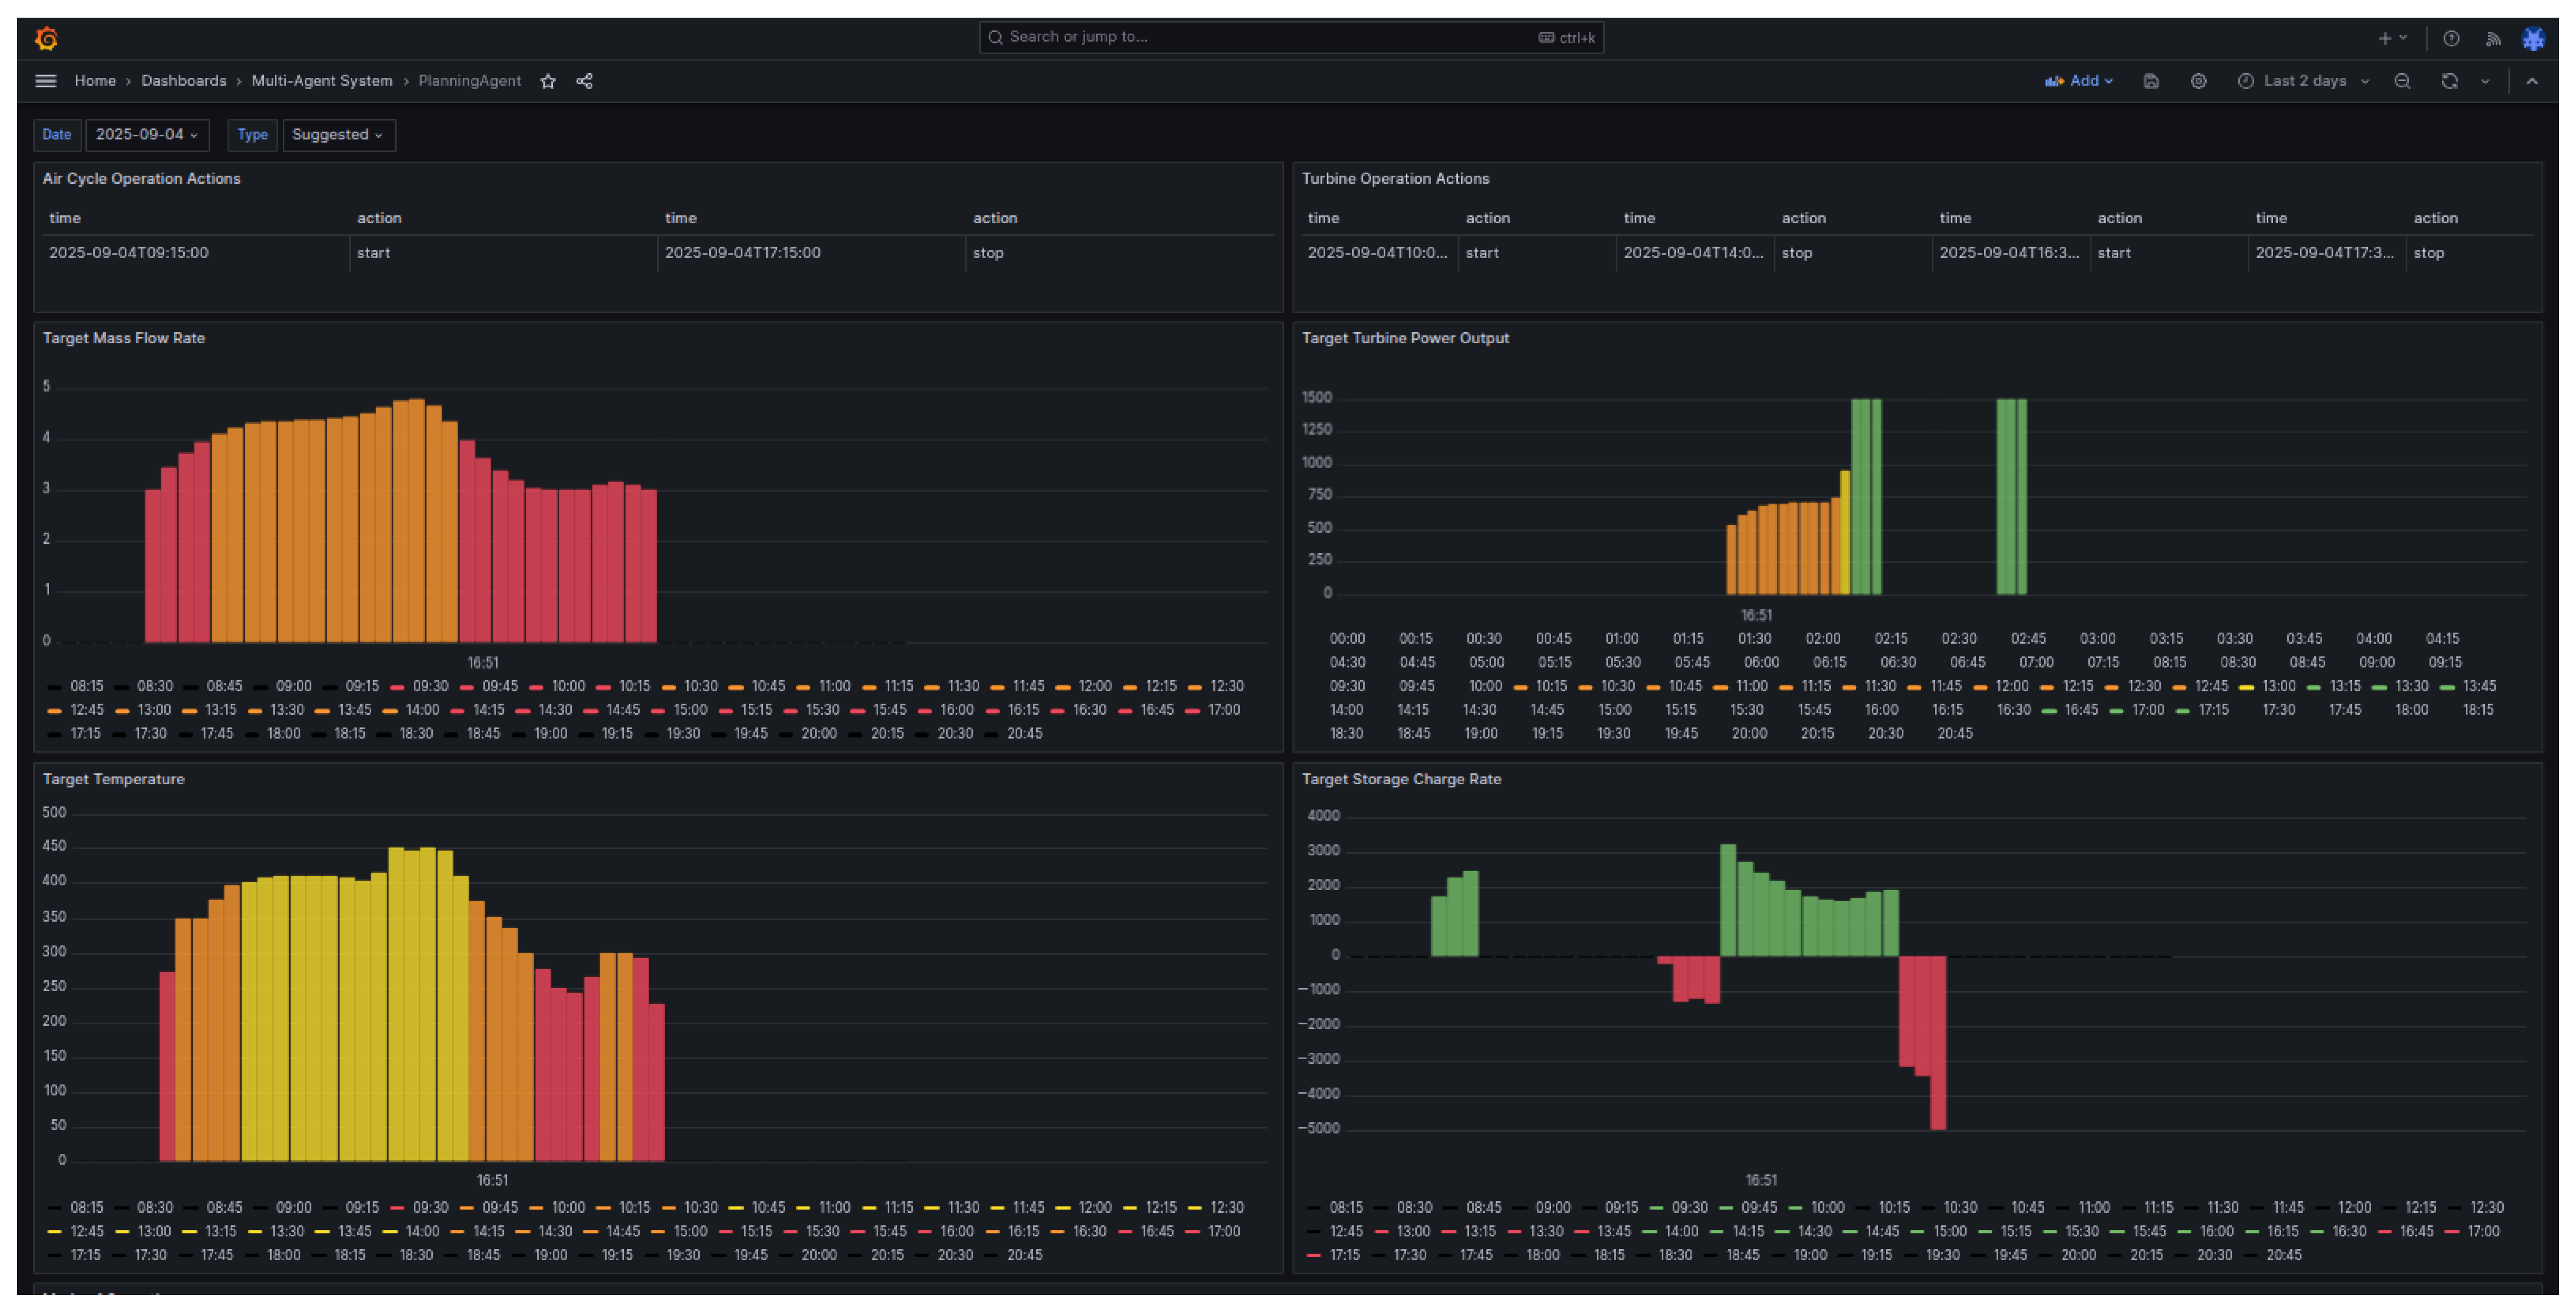Open the Last 2 days time picker

click(2304, 81)
